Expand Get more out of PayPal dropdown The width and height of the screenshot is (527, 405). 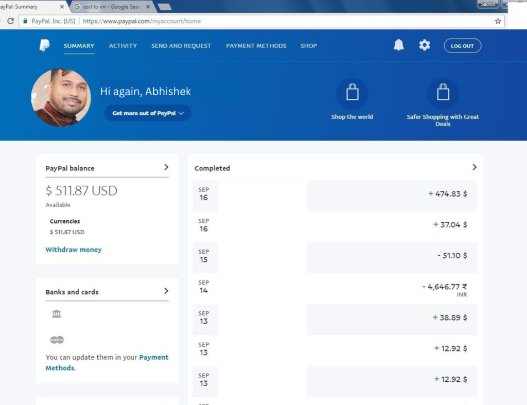coord(148,113)
